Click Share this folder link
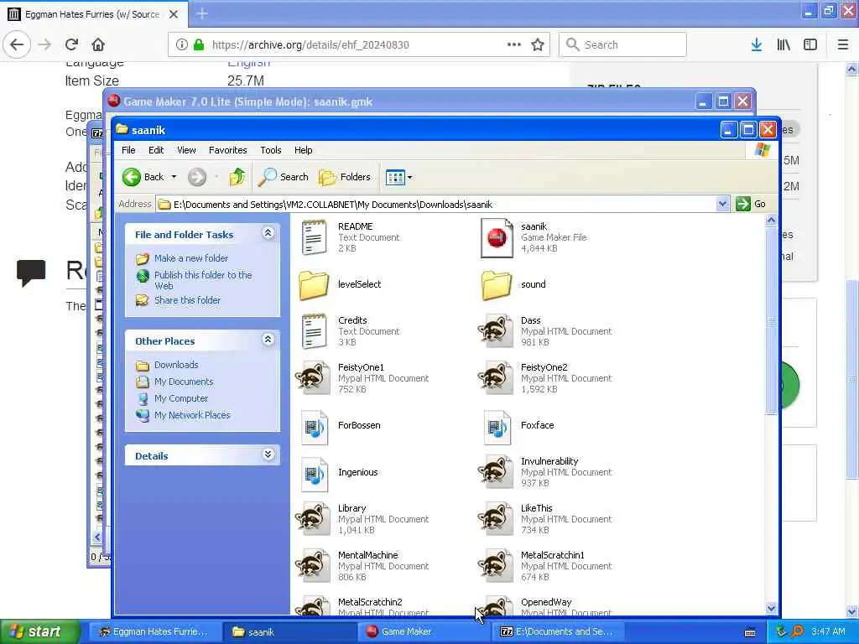The height and width of the screenshot is (644, 859). click(187, 300)
